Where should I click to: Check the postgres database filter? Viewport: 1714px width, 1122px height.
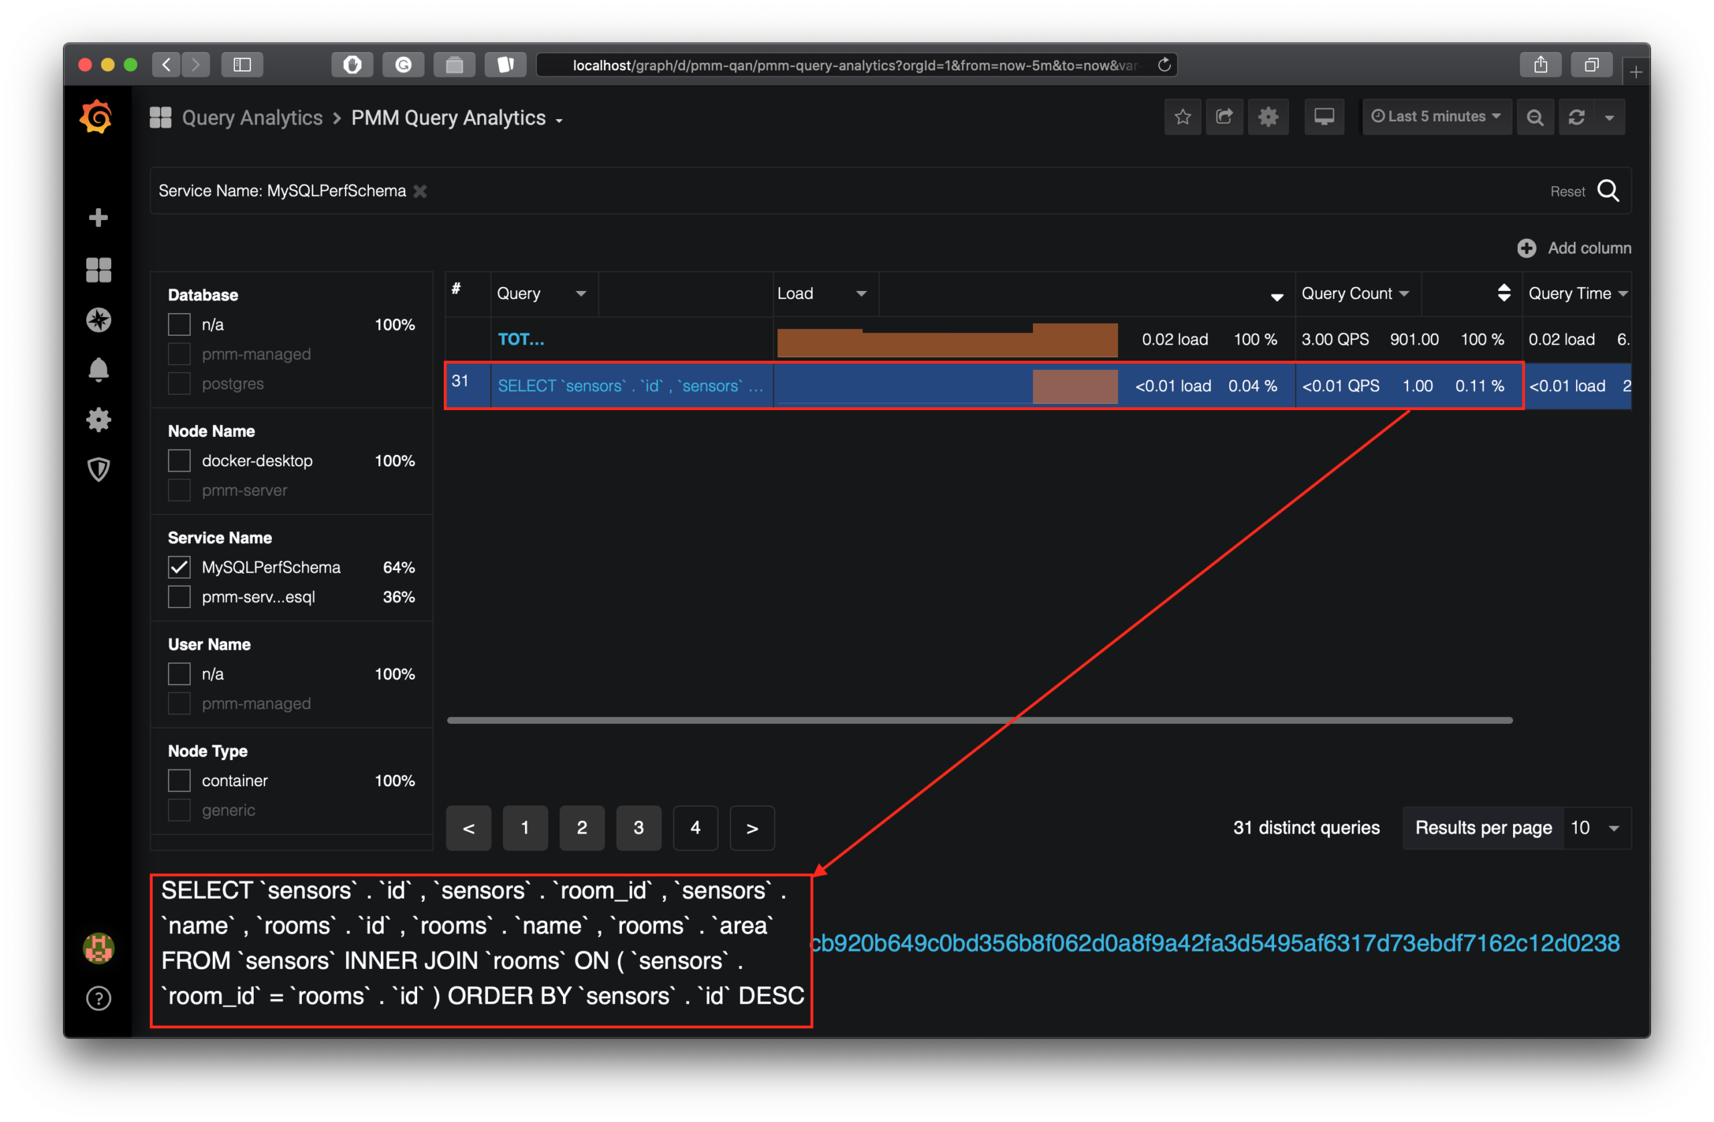point(179,383)
